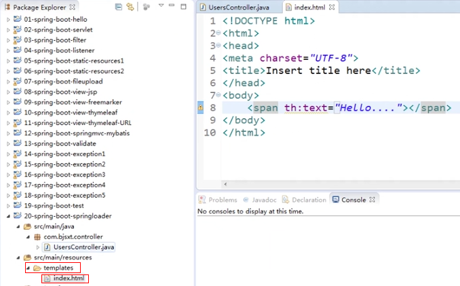Fold the body element at line 7
Screen dimensions: 460x286
click(x=218, y=94)
